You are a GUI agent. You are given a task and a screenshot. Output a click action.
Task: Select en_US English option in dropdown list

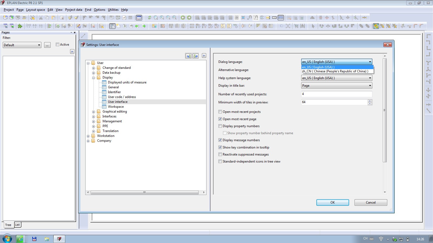pos(337,67)
